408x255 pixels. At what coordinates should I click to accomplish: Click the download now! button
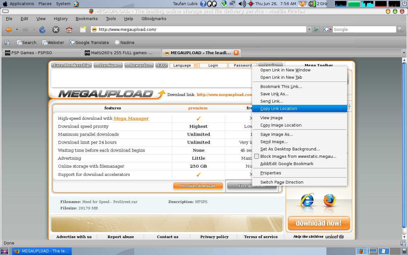coord(319,223)
